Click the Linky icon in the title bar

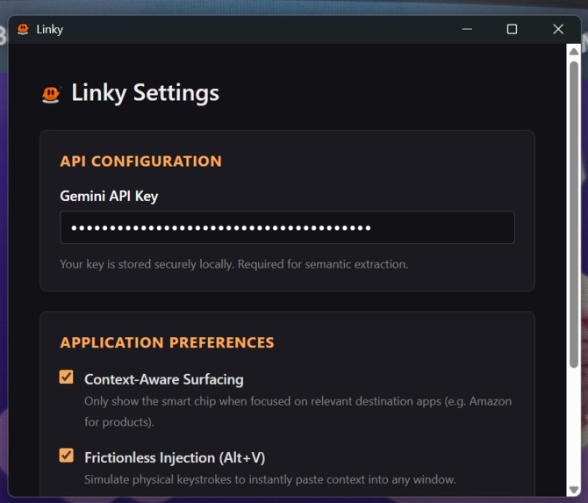pos(23,29)
